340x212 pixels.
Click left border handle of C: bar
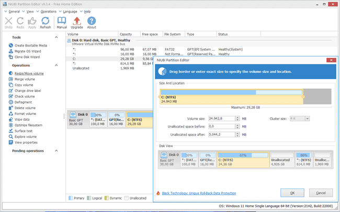(160, 97)
